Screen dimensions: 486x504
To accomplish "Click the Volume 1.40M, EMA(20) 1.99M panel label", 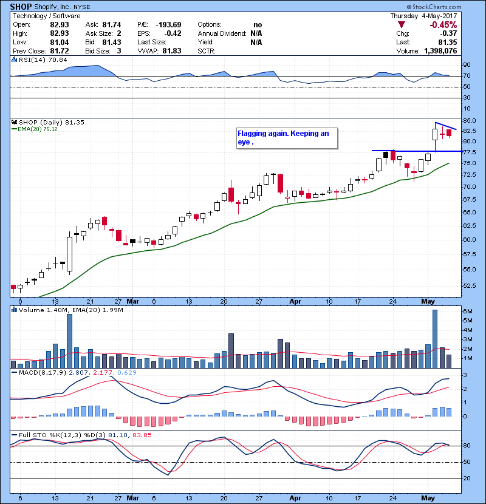I will point(70,310).
